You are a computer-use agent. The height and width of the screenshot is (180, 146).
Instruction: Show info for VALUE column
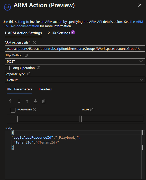pyautogui.click(x=92, y=110)
